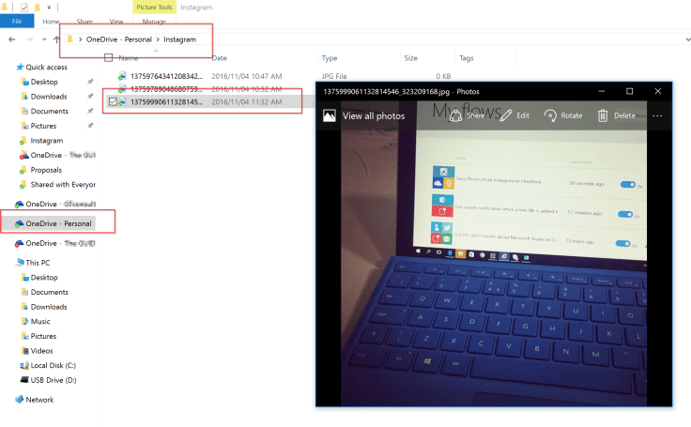Uncheck the checkbox for file 13759990611328145
Viewport: 691px width, 427px height.
tap(114, 101)
